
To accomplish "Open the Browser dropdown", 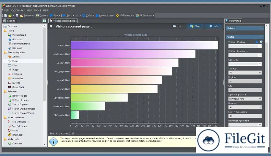I will pos(245,107).
